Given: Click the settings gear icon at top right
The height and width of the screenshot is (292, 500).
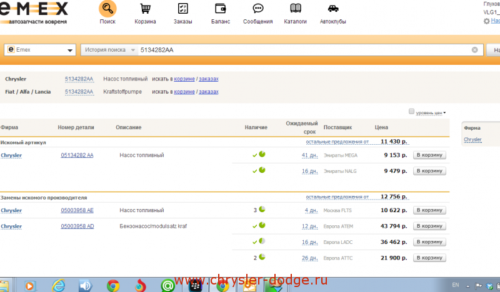Looking at the screenshot, I should [487, 21].
